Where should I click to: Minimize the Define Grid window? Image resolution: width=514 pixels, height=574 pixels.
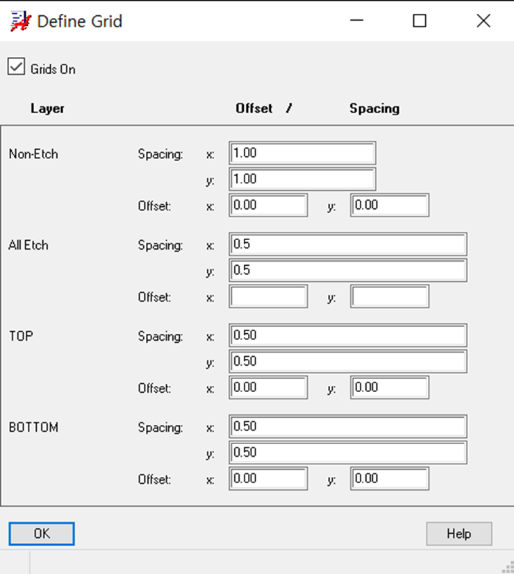pos(356,21)
